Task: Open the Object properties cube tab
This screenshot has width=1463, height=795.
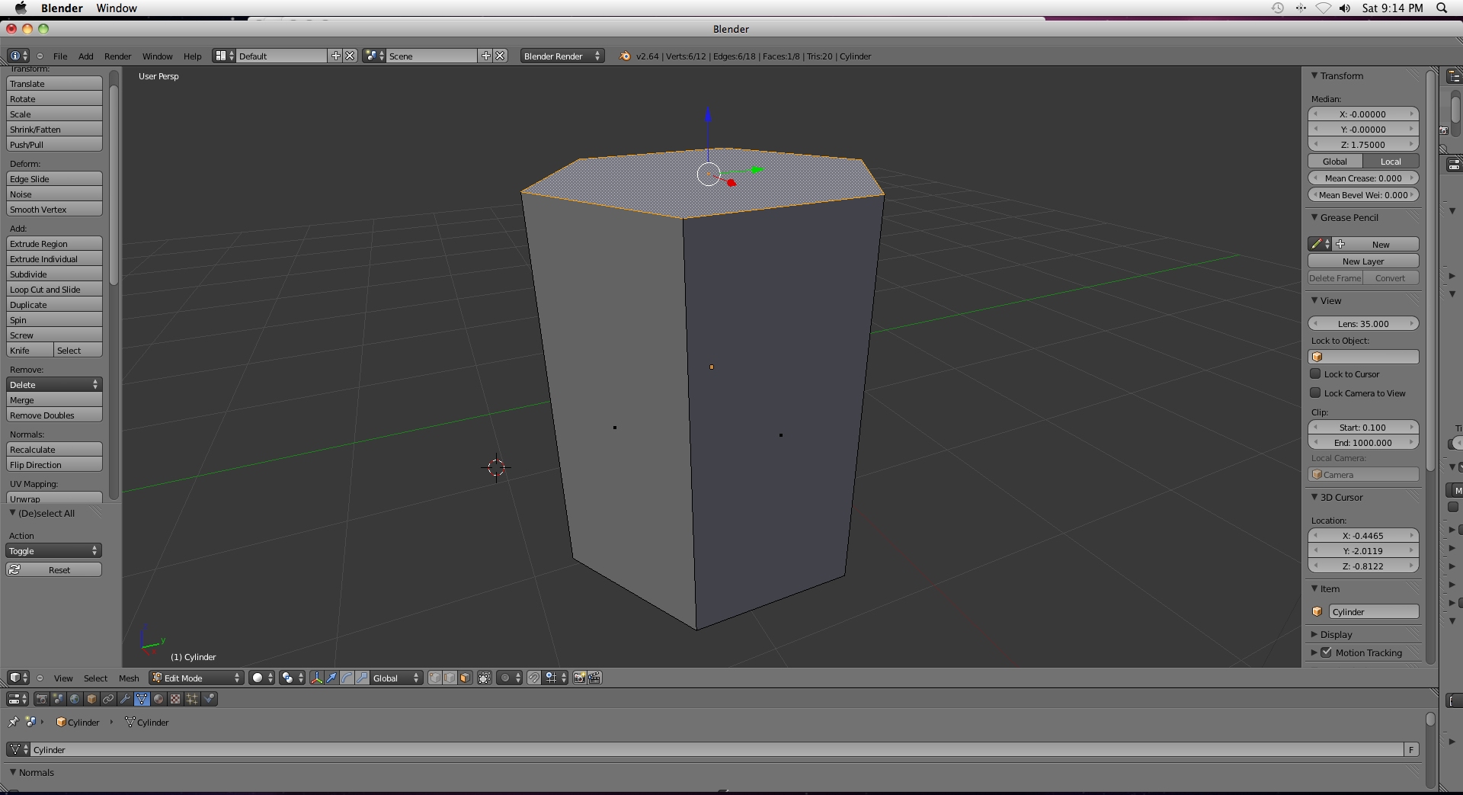Action: 91,699
